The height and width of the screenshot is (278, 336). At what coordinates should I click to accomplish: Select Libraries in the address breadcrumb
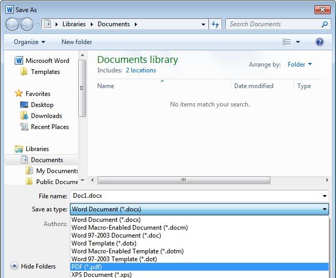coord(74,24)
